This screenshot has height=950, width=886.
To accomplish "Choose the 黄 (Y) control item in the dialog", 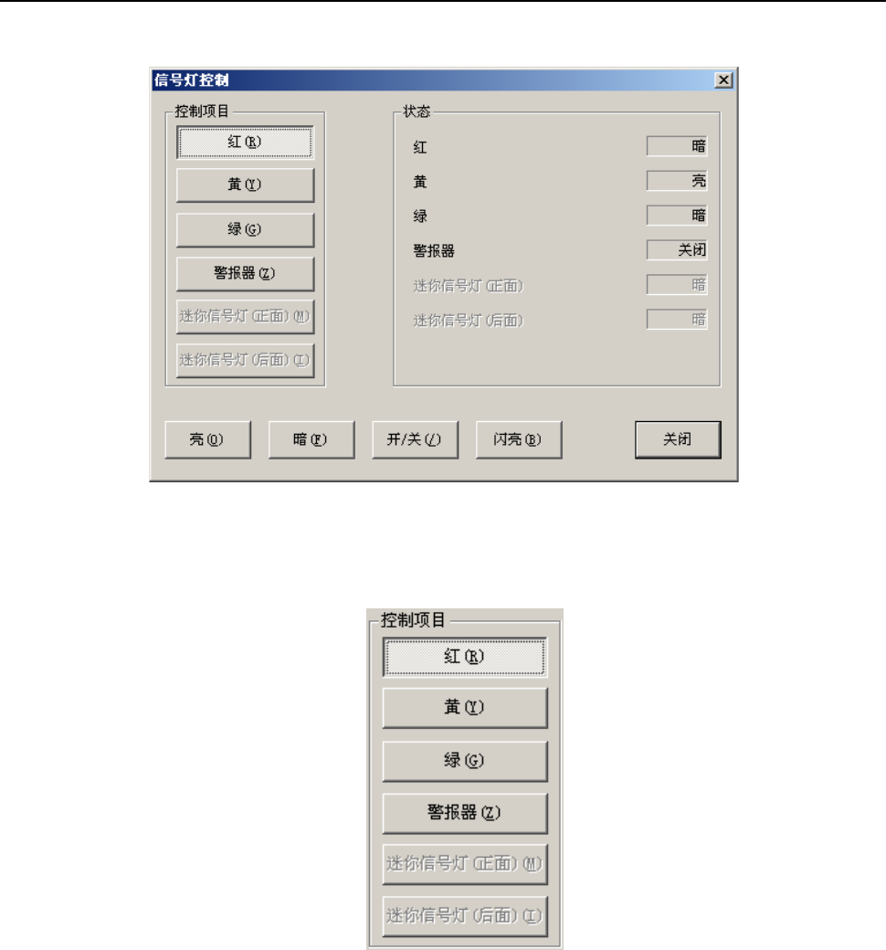I will pos(245,185).
